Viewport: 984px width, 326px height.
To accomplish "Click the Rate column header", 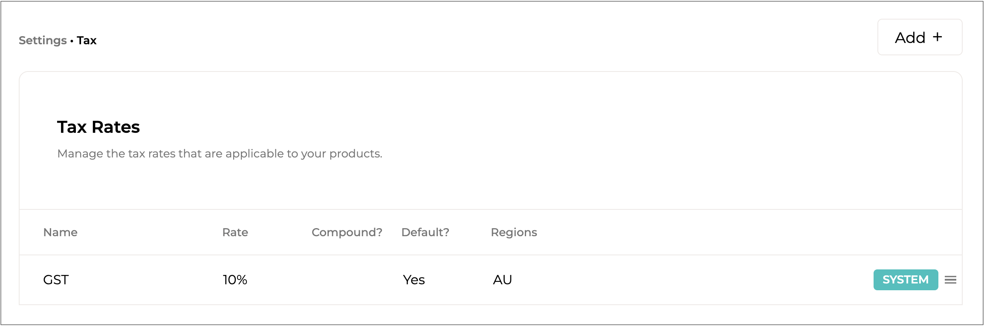I will 235,232.
